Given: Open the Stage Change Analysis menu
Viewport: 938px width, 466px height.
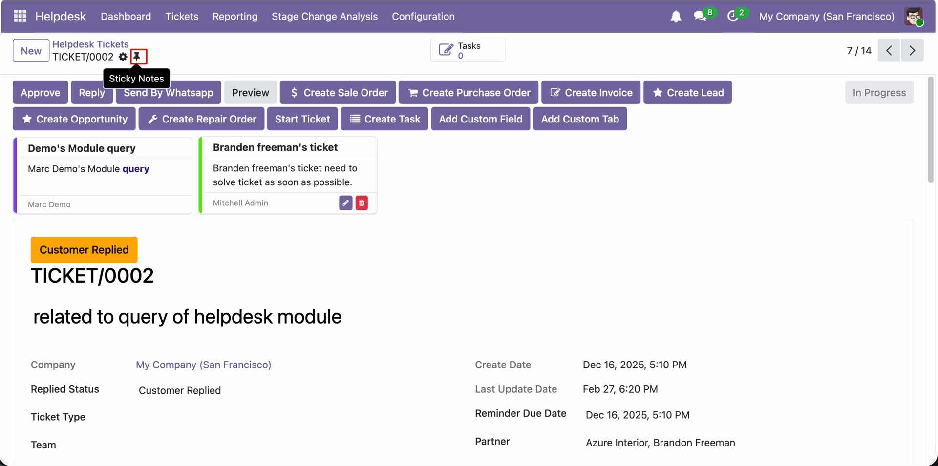Looking at the screenshot, I should pos(324,17).
